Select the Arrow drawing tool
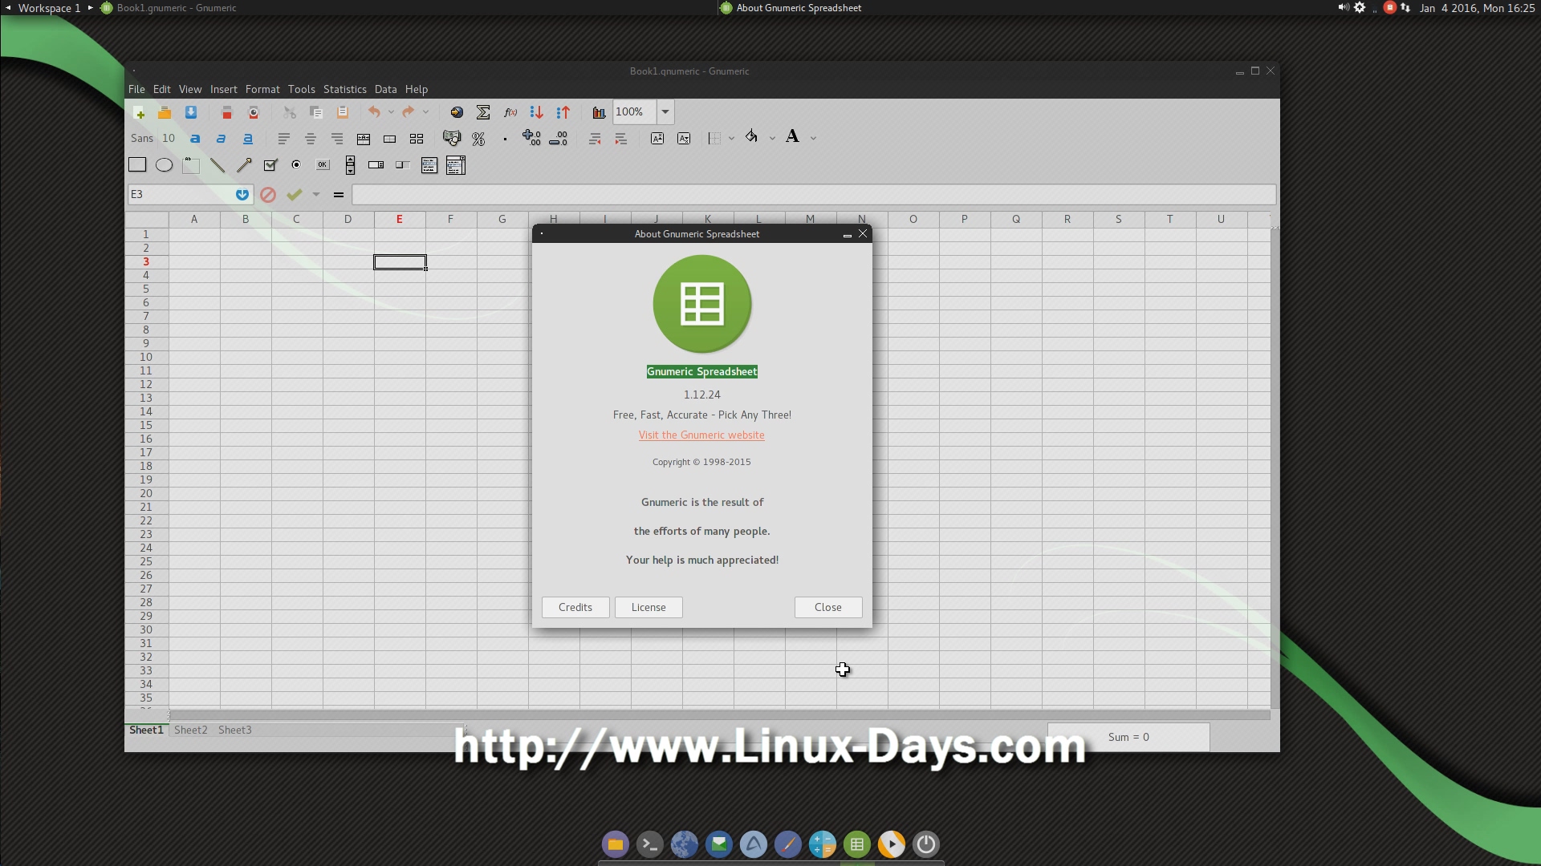 (x=244, y=165)
